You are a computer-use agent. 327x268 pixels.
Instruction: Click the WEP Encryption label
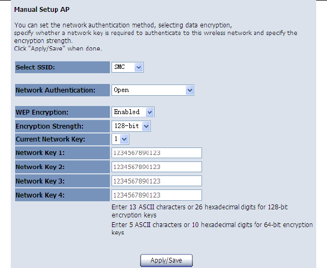pyautogui.click(x=42, y=112)
